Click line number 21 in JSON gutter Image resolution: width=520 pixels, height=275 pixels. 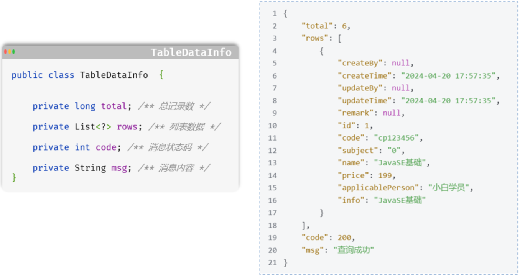pos(272,263)
